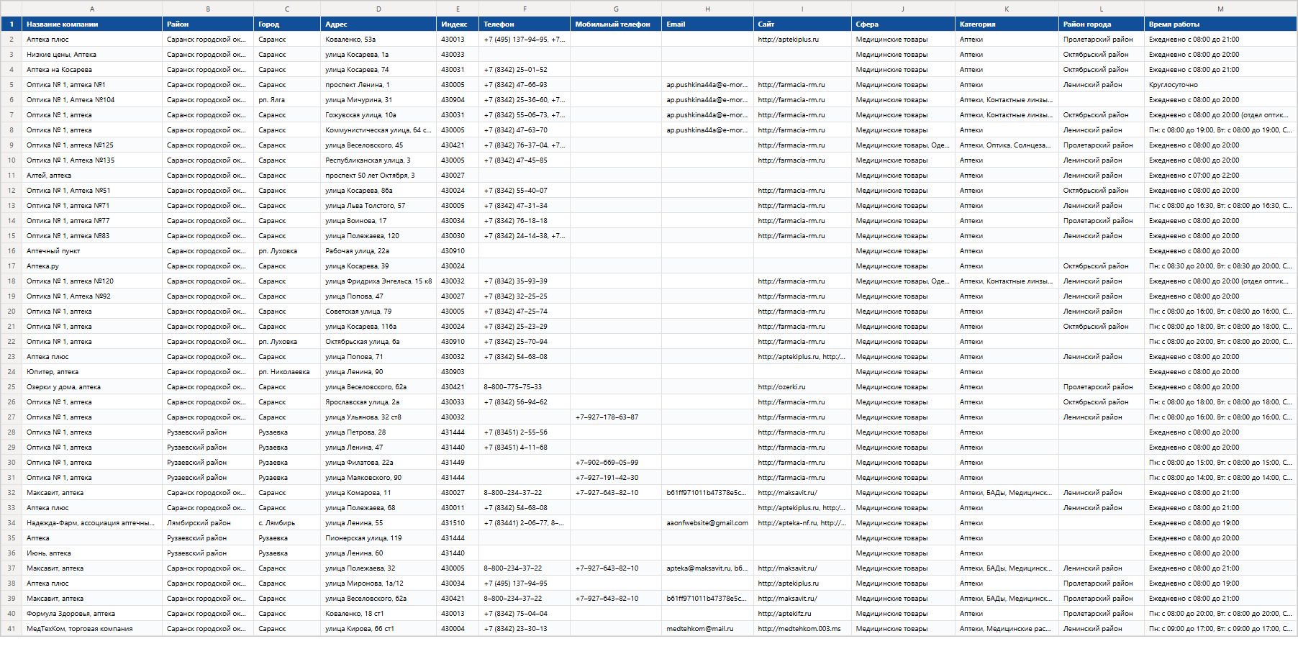Click the "Пионерская улица, 119" address cell
The image size is (1298, 649).
[x=378, y=537]
